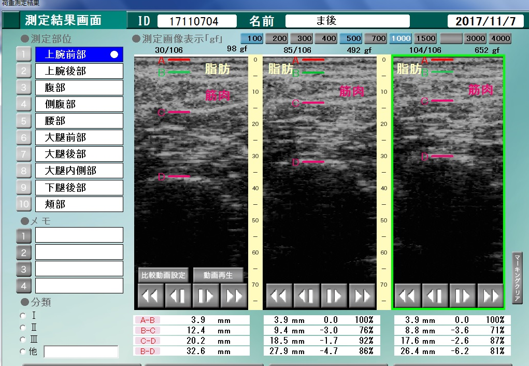The image size is (529, 366).
Task: Step forward one frame in right panel
Action: tap(463, 296)
